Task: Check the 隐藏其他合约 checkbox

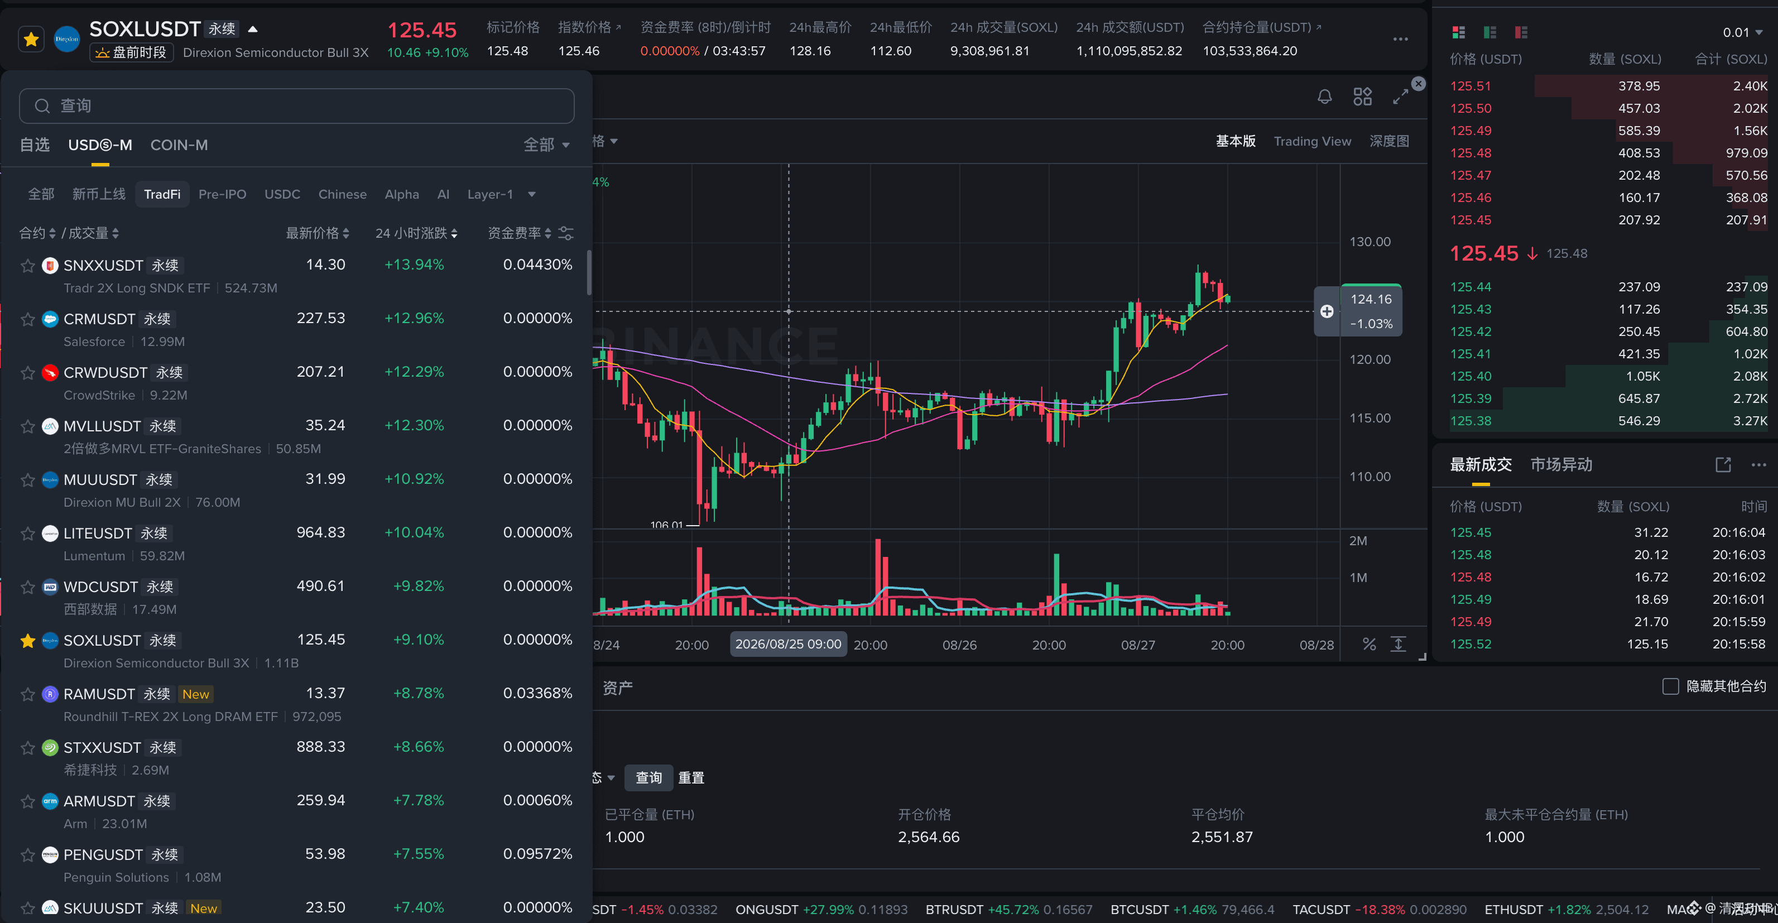Action: click(1670, 686)
